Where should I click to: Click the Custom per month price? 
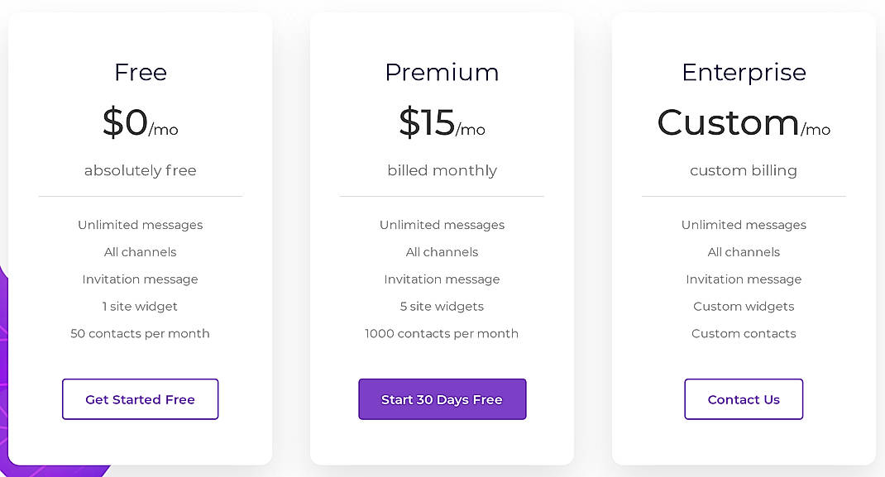(x=743, y=124)
